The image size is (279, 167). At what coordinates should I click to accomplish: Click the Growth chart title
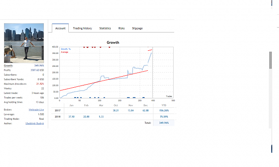[113, 42]
